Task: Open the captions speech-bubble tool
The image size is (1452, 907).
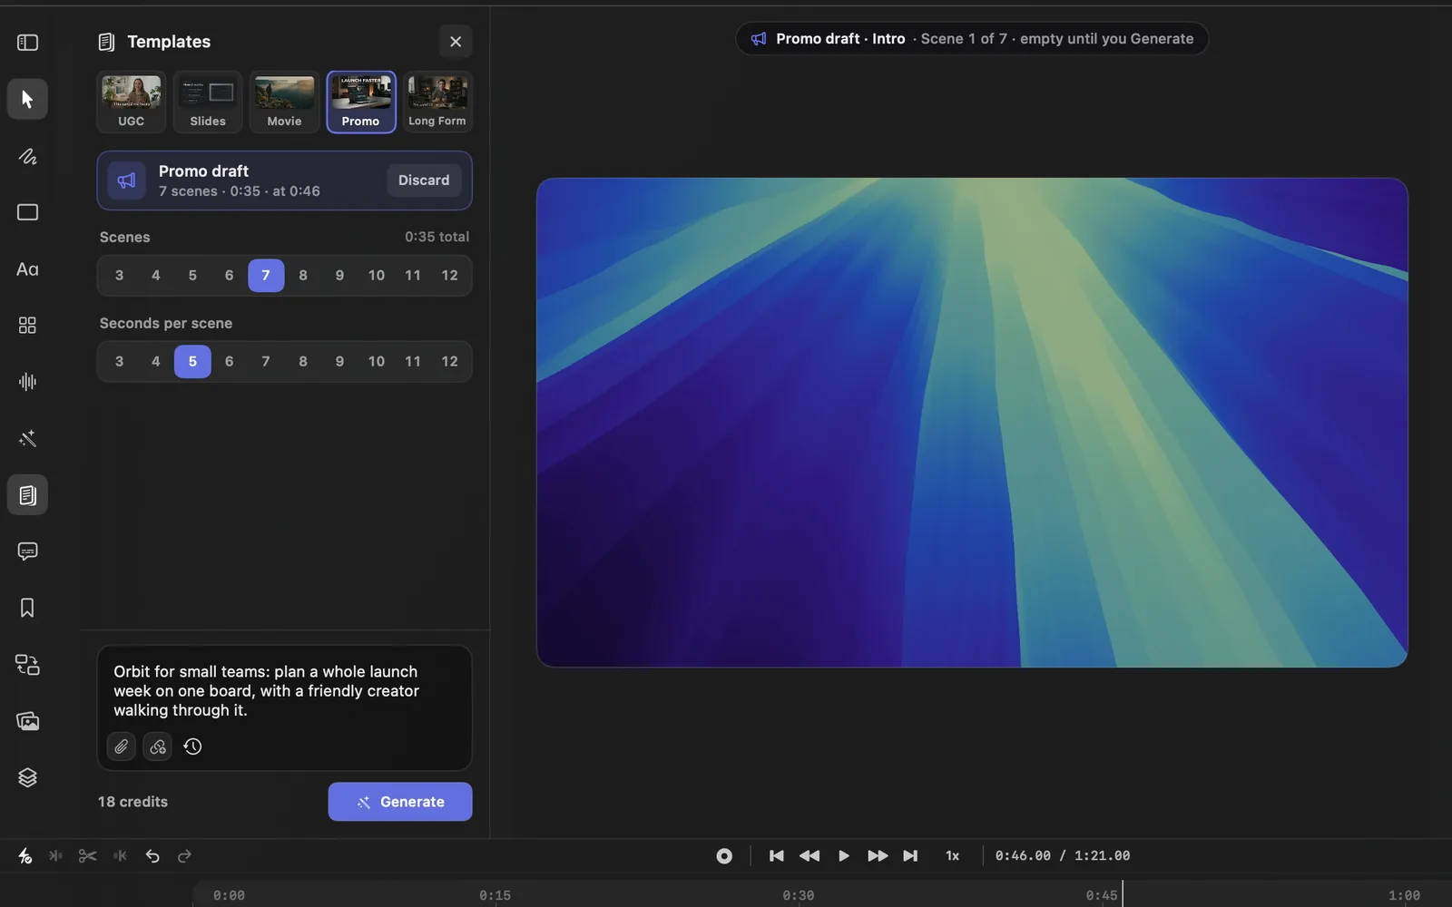Action: (27, 551)
